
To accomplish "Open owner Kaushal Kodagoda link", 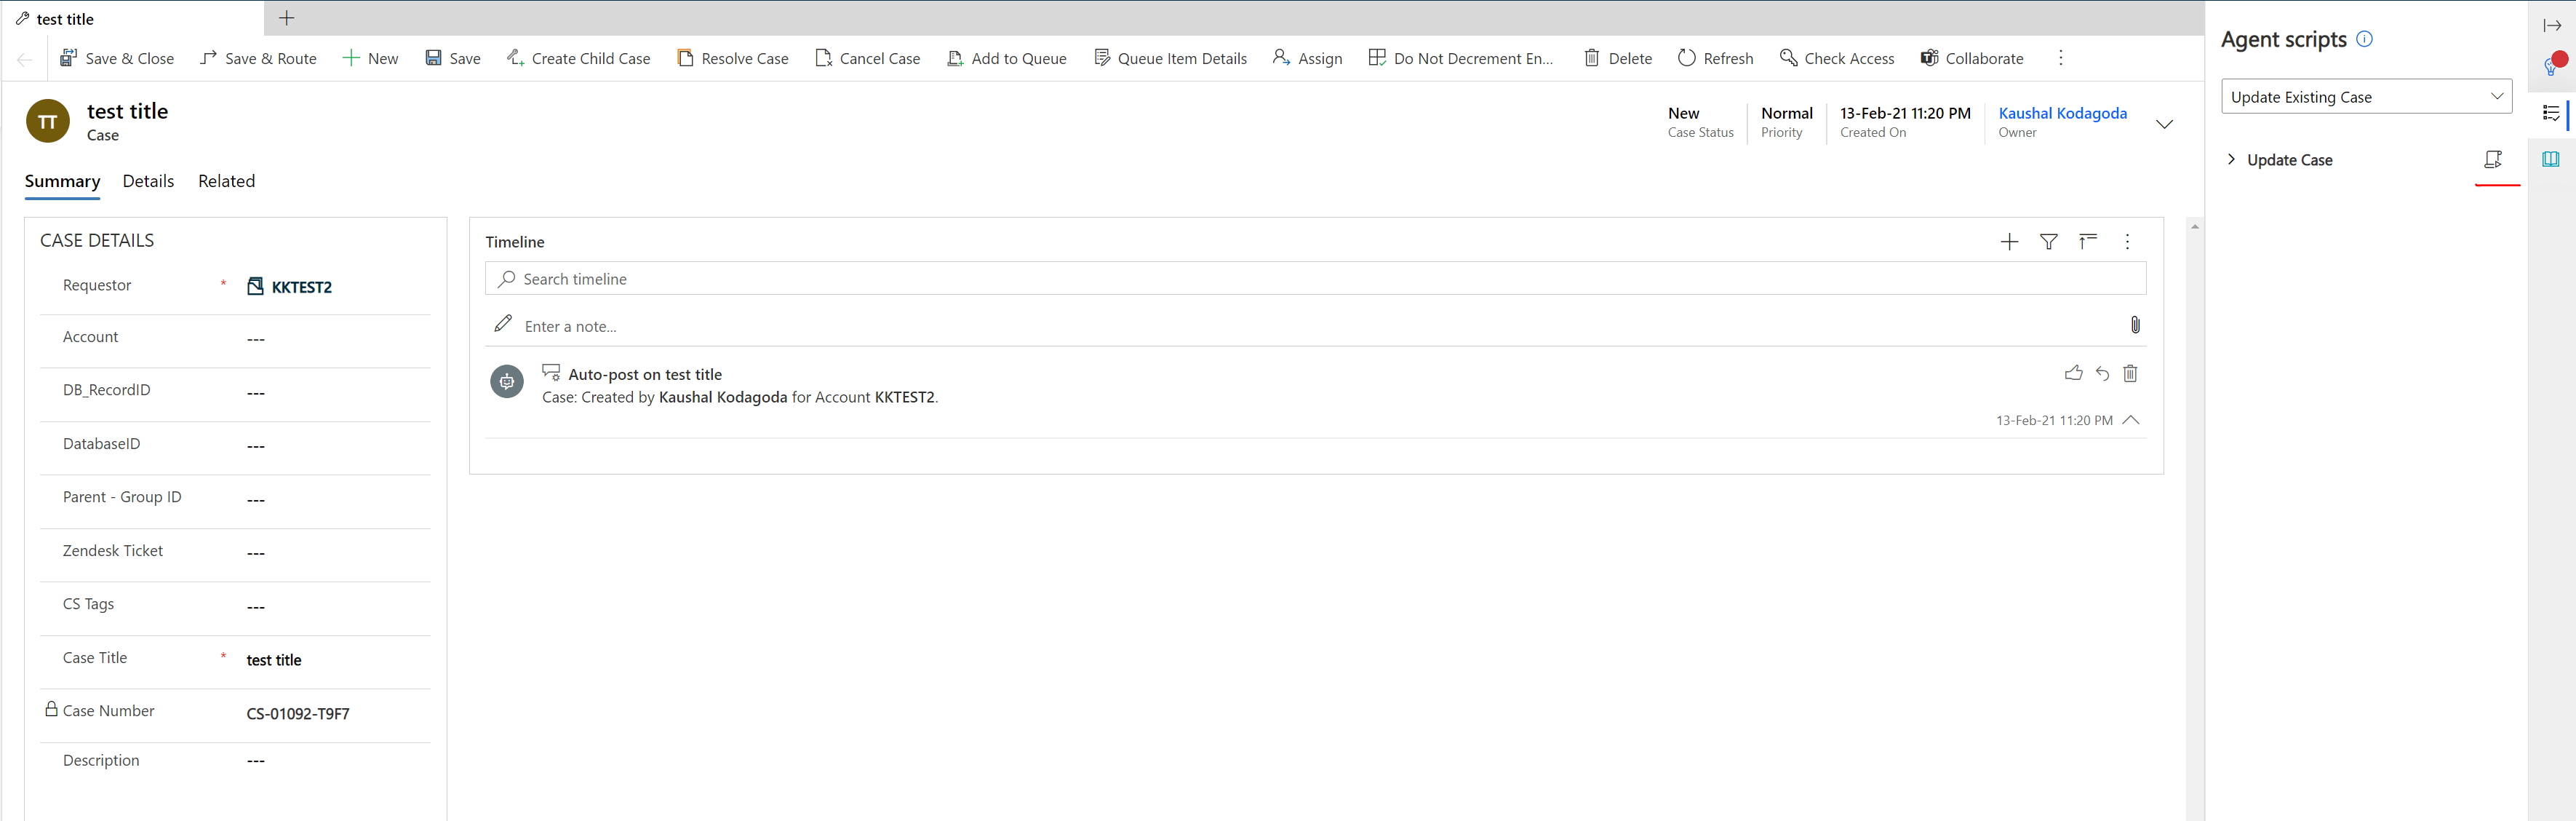I will [x=2062, y=113].
